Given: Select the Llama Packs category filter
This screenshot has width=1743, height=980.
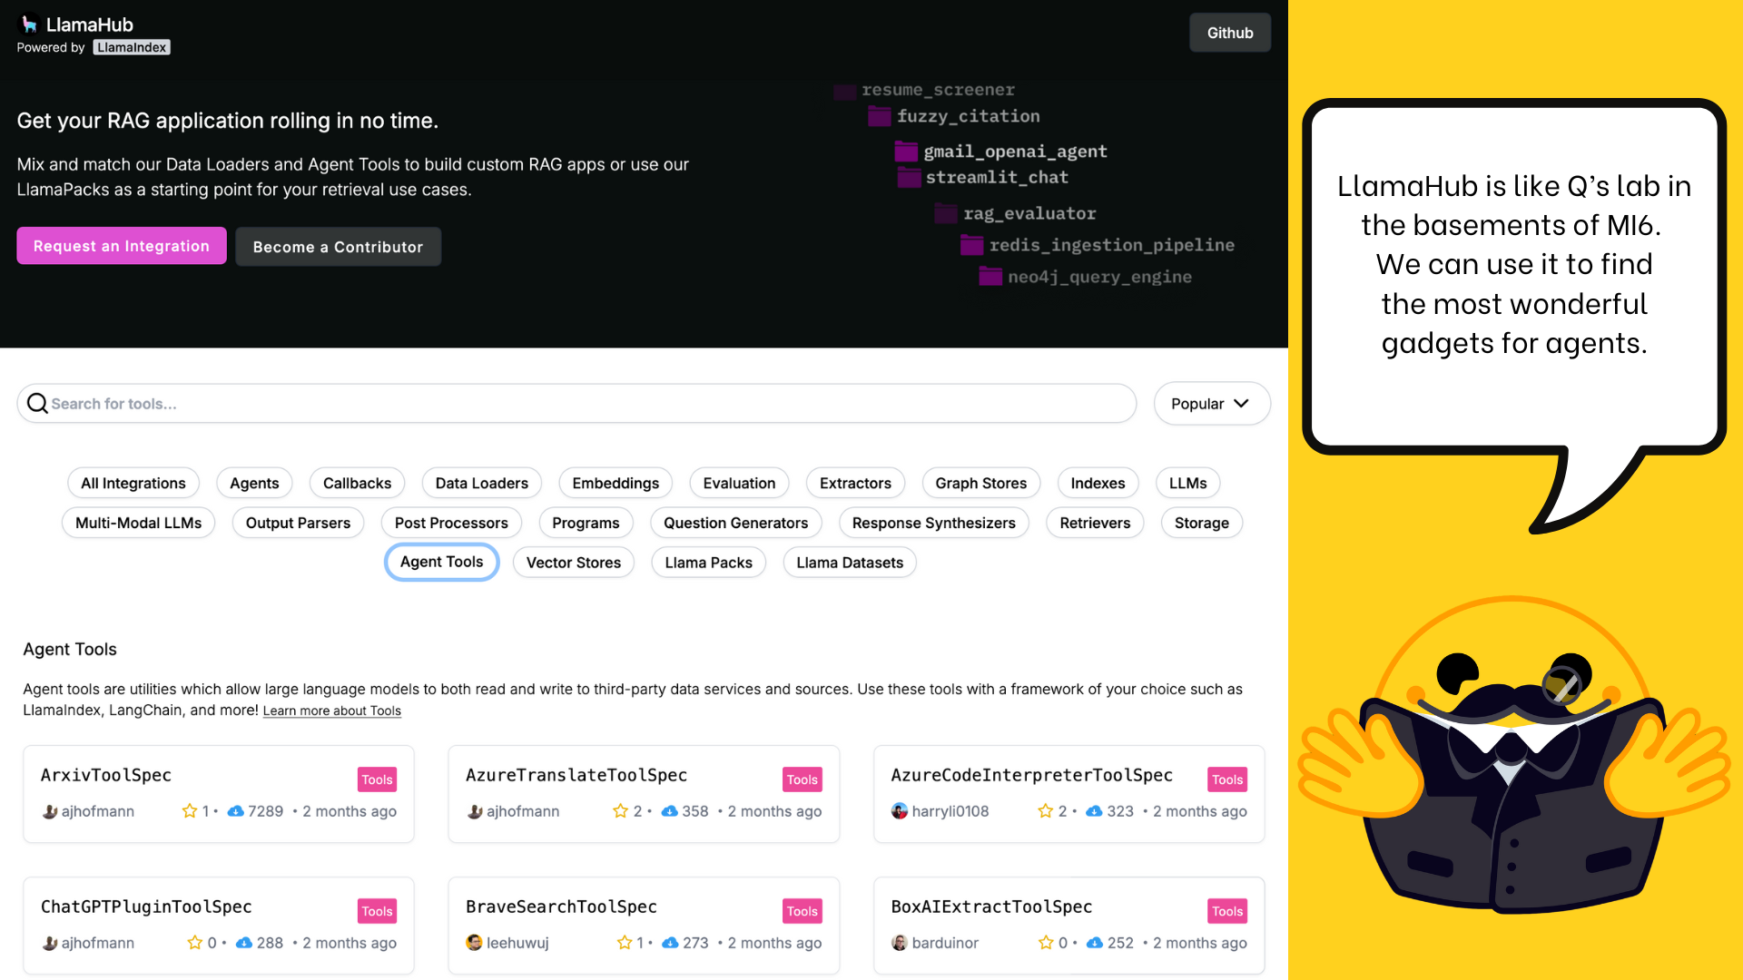Looking at the screenshot, I should click(x=709, y=563).
